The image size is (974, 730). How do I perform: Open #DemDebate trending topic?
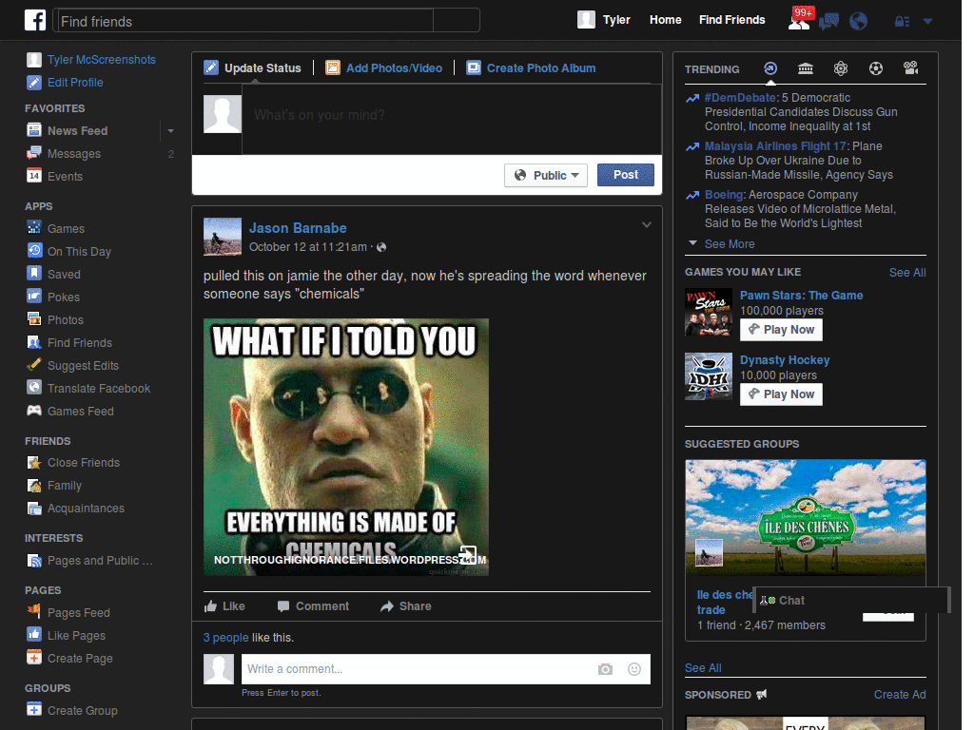(x=740, y=98)
